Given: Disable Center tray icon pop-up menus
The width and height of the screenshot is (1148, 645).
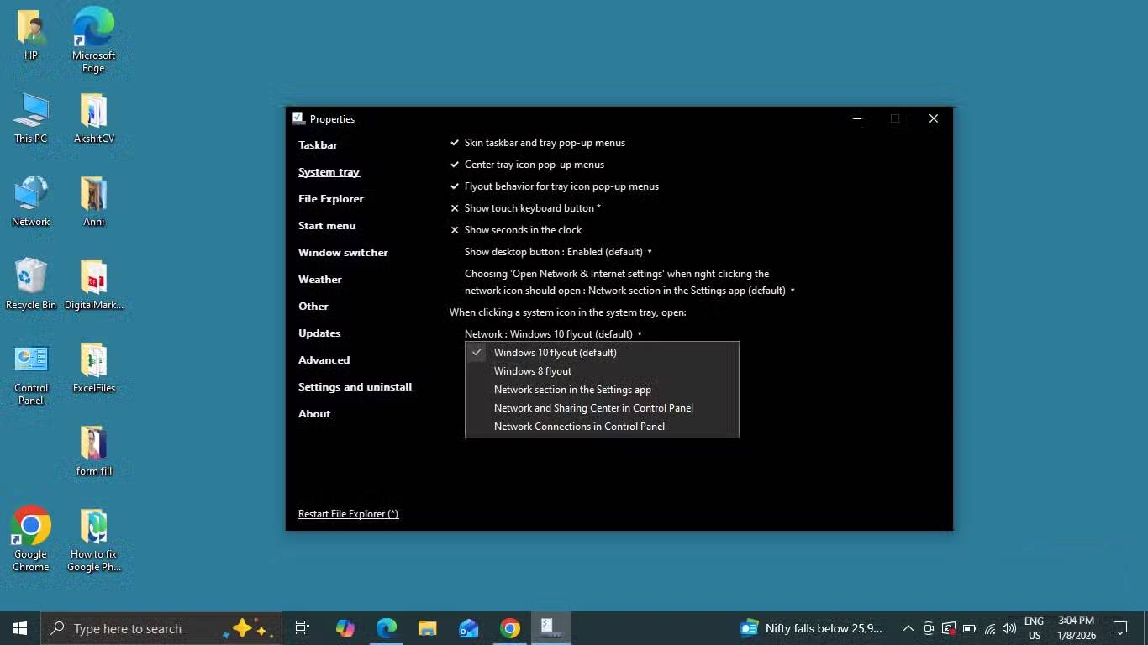Looking at the screenshot, I should coord(534,165).
